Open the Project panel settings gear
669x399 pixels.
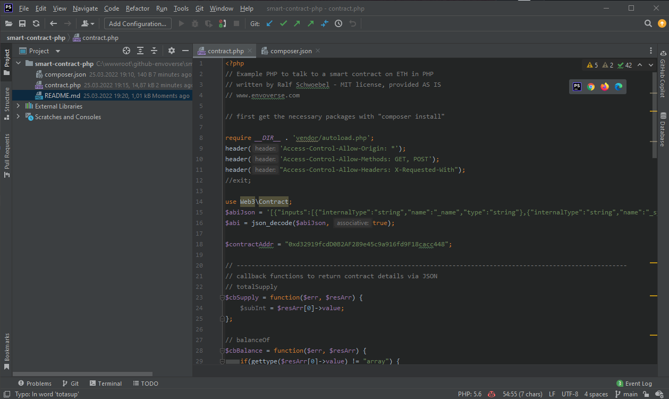coord(171,50)
